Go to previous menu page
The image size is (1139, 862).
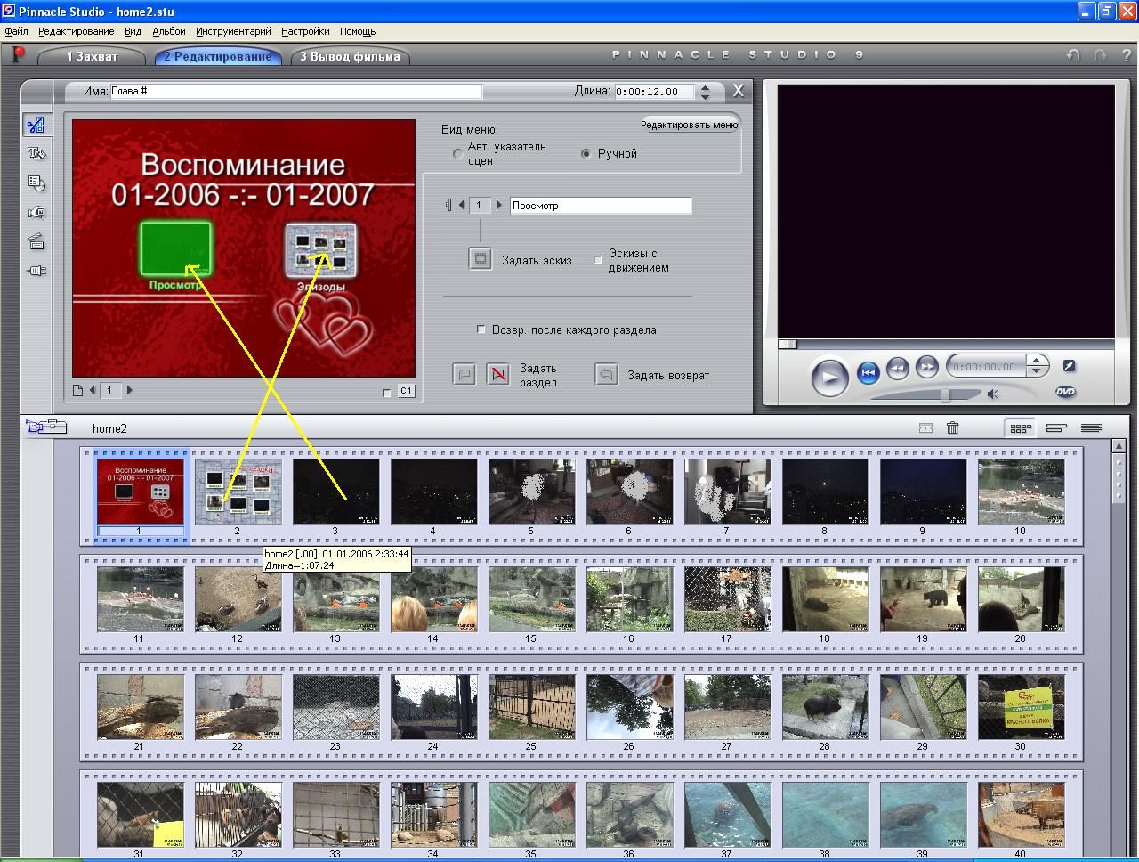[x=93, y=390]
